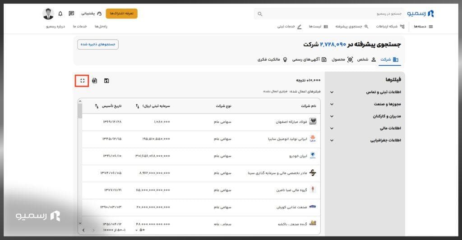Open خدمات ما in navigation

[80, 27]
